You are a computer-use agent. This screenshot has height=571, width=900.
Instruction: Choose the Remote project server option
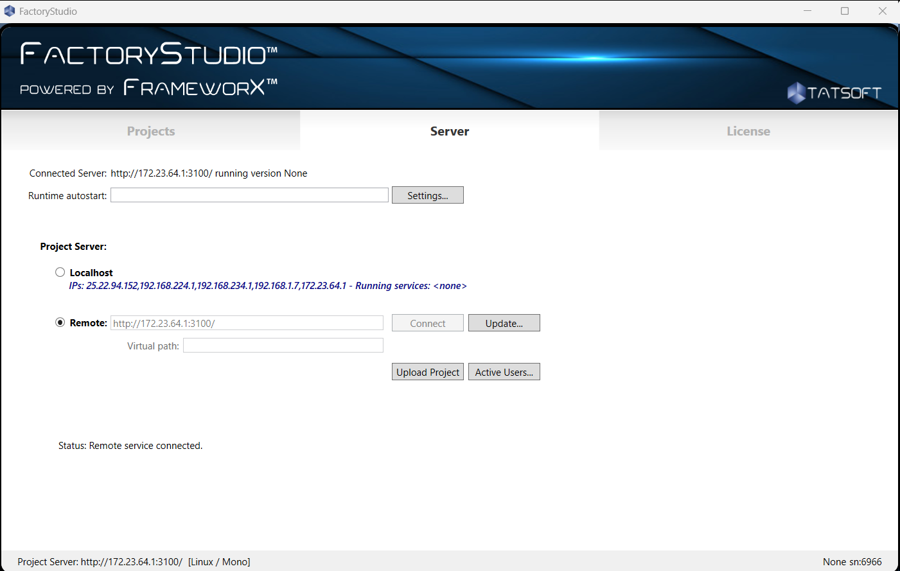click(60, 322)
